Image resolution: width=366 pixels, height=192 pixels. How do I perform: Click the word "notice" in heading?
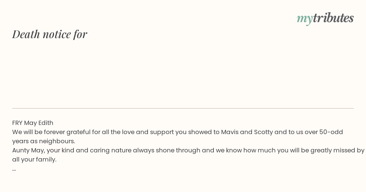coord(57,34)
